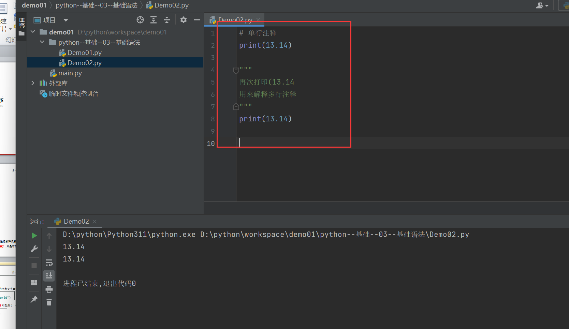569x329 pixels.
Task: Place cursor on print(13.14) line 8
Action: point(265,119)
